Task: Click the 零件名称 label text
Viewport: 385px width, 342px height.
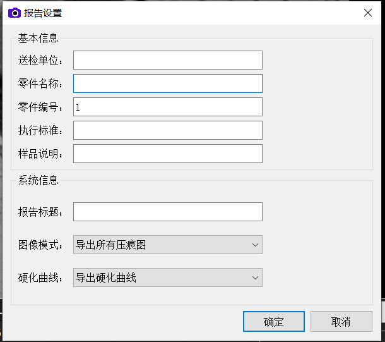Action: (40, 84)
